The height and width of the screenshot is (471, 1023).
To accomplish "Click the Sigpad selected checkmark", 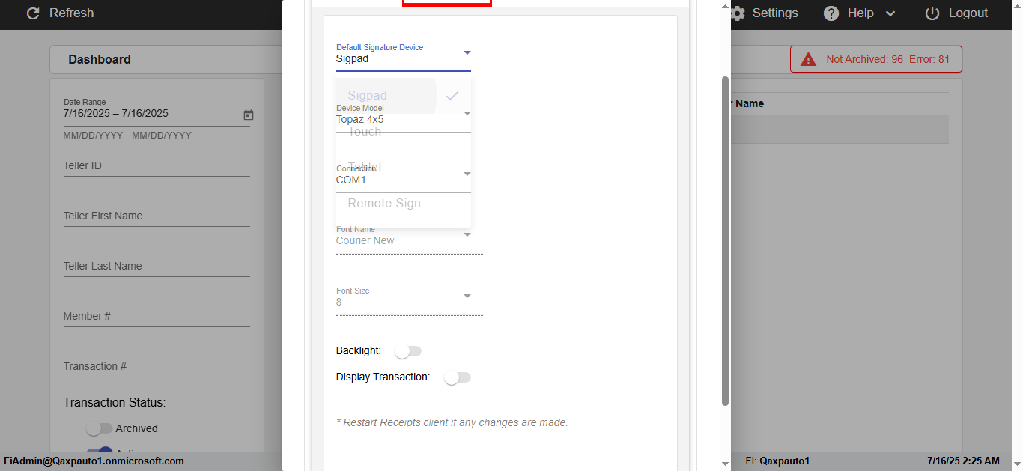I will pyautogui.click(x=452, y=96).
